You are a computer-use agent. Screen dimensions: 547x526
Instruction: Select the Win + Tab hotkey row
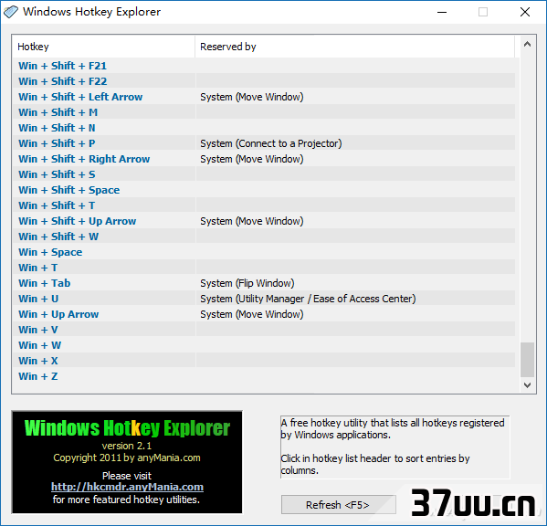click(x=264, y=283)
